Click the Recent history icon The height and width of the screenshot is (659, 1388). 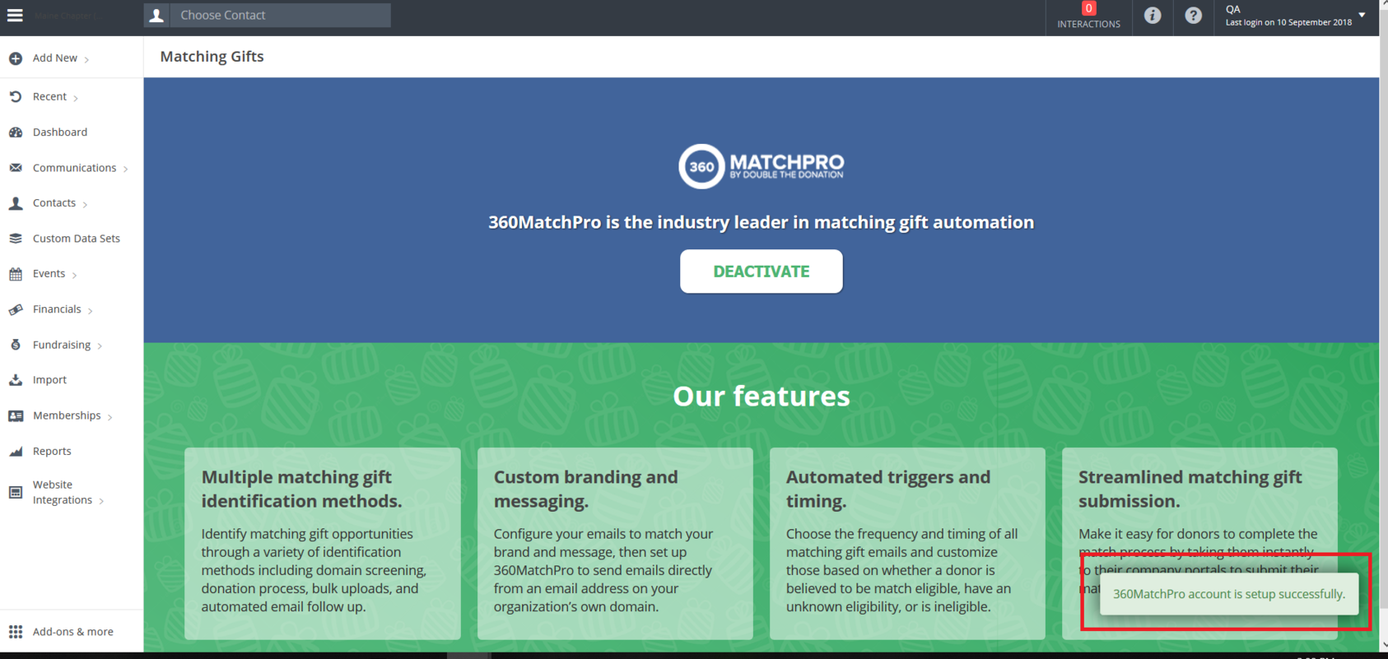point(16,96)
